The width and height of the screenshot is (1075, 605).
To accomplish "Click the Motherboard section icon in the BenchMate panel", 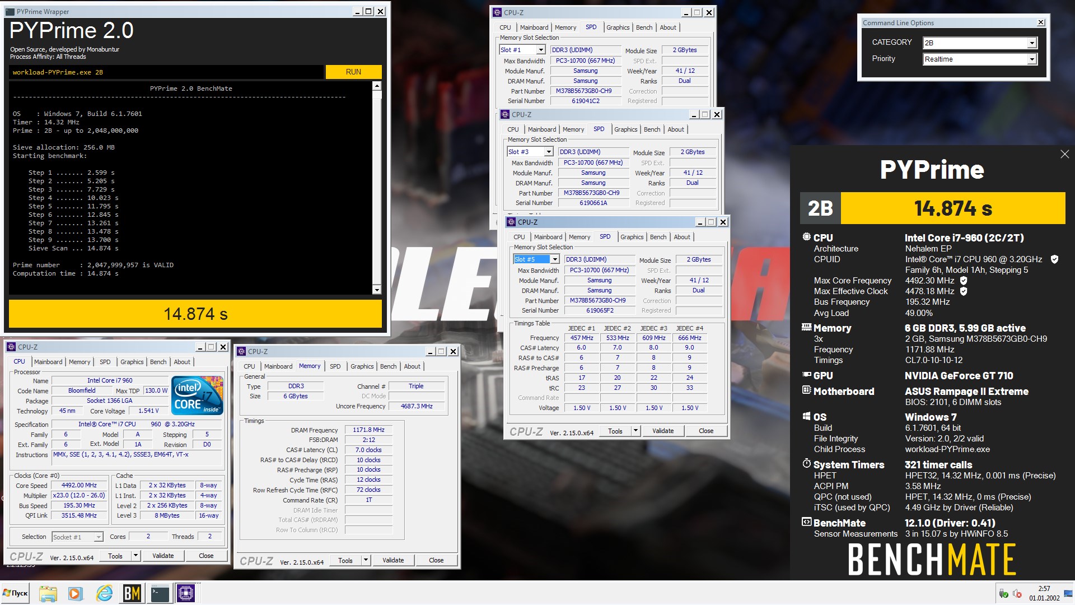I will click(807, 390).
